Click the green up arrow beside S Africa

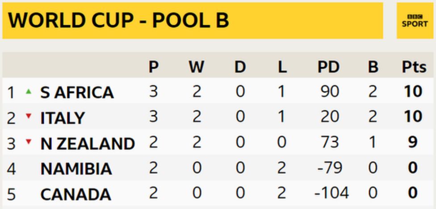coord(29,91)
